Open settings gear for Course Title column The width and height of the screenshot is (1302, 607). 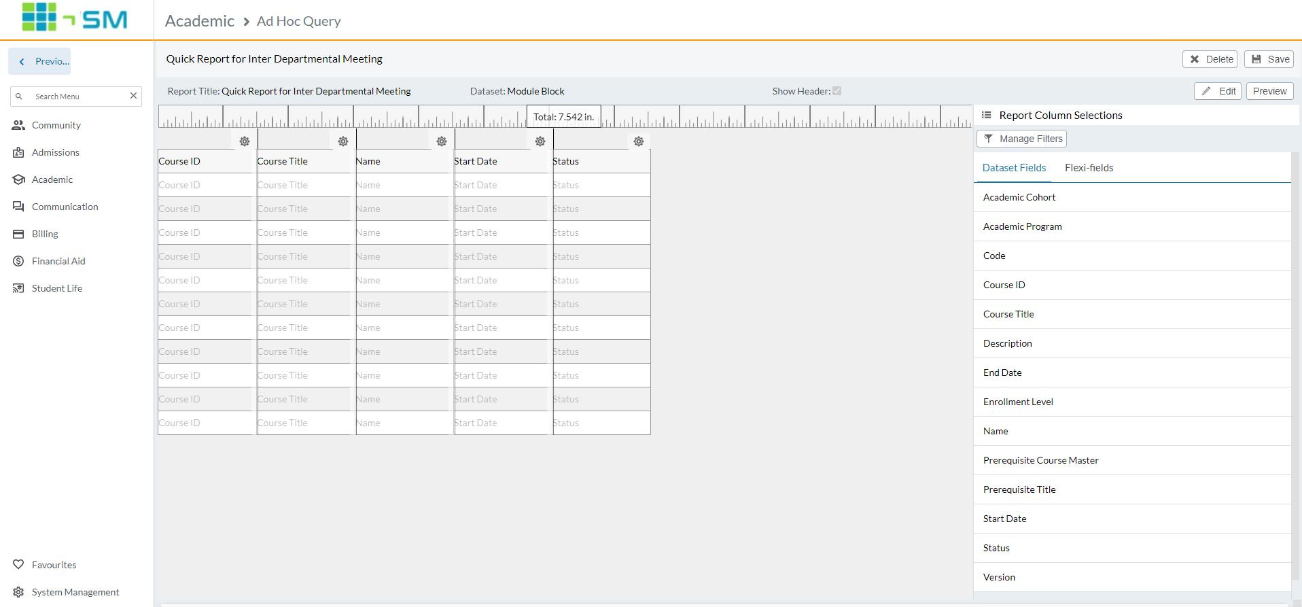343,141
